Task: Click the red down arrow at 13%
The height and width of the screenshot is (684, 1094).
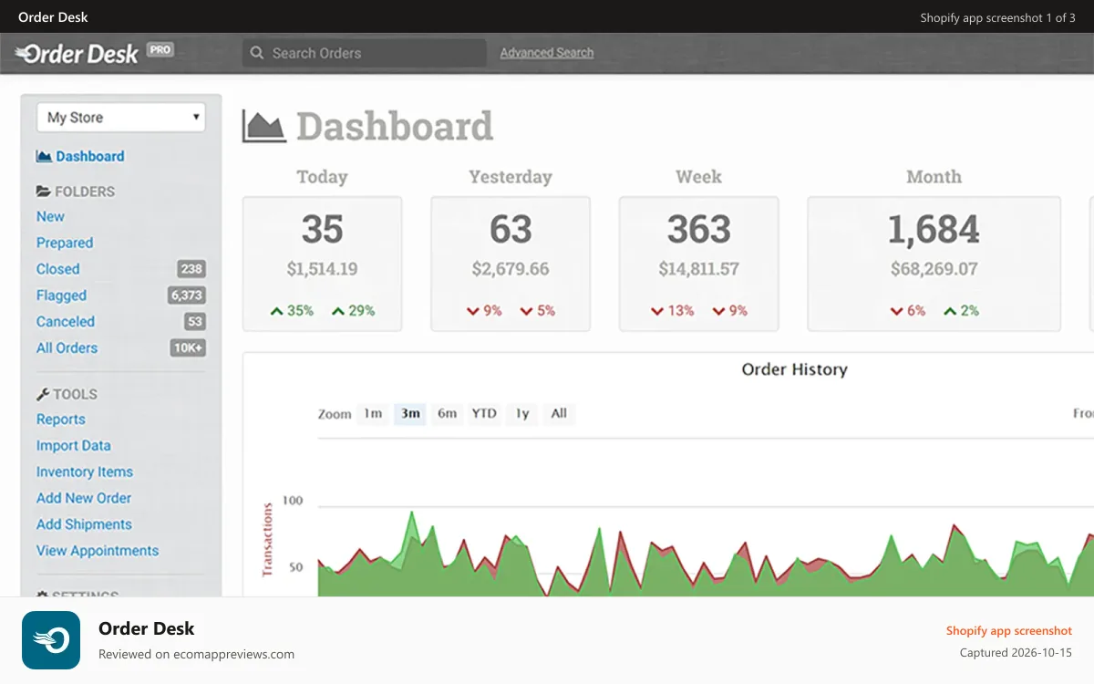Action: [x=657, y=311]
